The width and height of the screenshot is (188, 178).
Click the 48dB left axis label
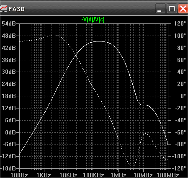pos(9,36)
